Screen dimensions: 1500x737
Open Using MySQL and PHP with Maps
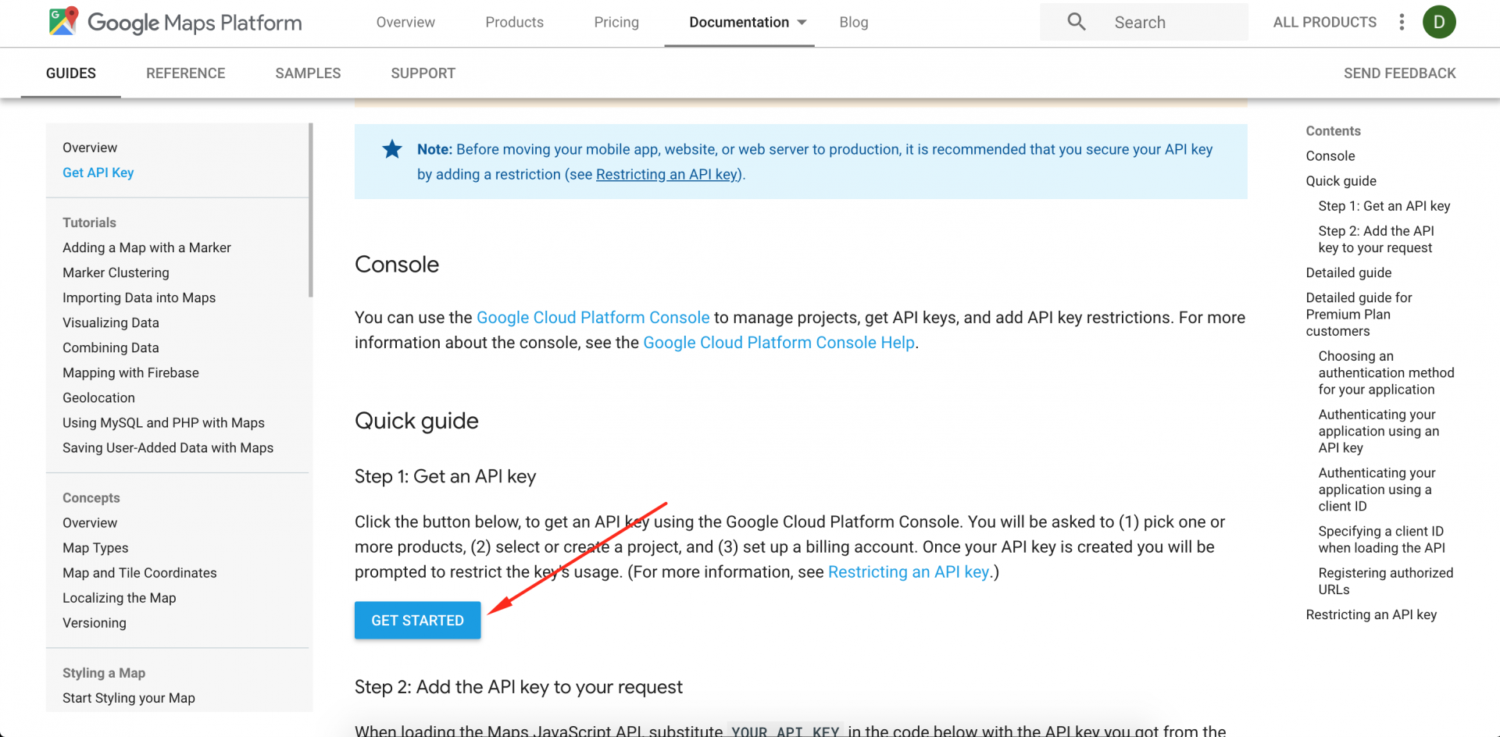pyautogui.click(x=163, y=422)
